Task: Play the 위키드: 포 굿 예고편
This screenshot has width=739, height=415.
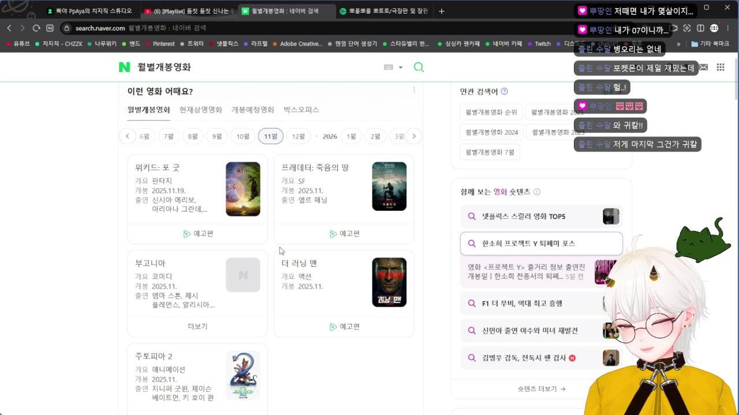Action: pyautogui.click(x=197, y=233)
